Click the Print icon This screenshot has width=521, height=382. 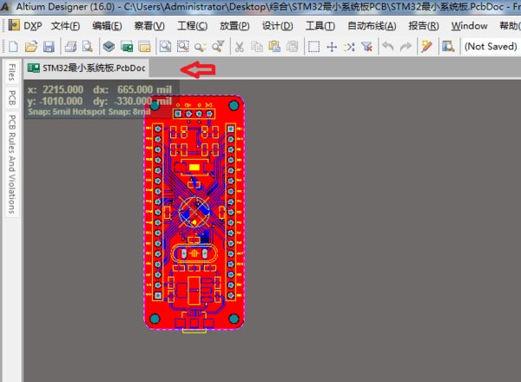pyautogui.click(x=70, y=47)
